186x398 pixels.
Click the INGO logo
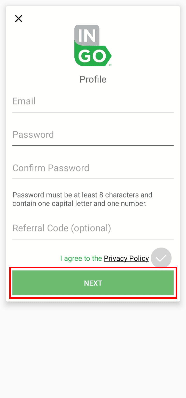92,46
